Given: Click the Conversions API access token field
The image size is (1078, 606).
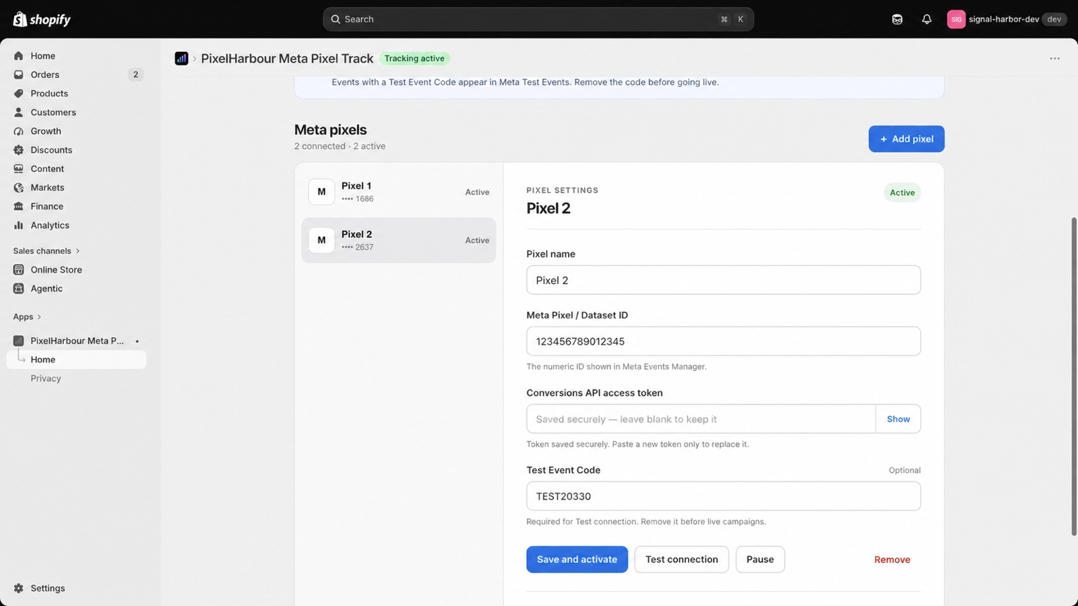Looking at the screenshot, I should [x=701, y=419].
